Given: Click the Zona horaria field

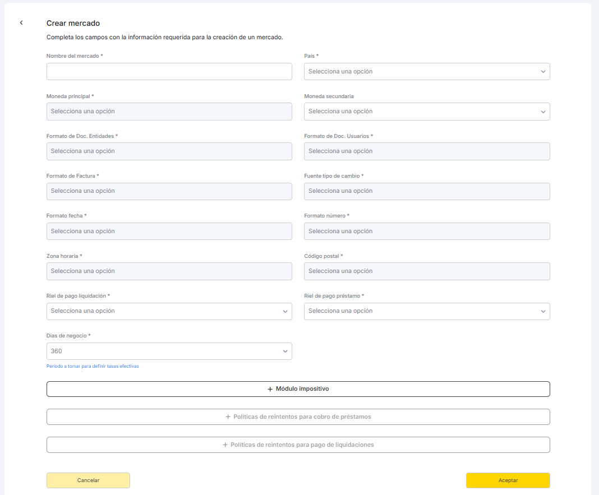Looking at the screenshot, I should coord(169,271).
